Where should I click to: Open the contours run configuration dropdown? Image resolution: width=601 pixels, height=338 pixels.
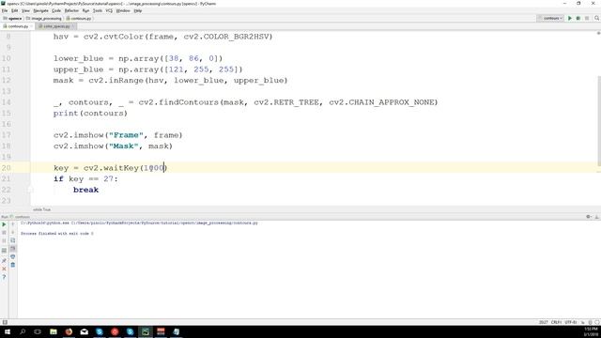point(550,18)
